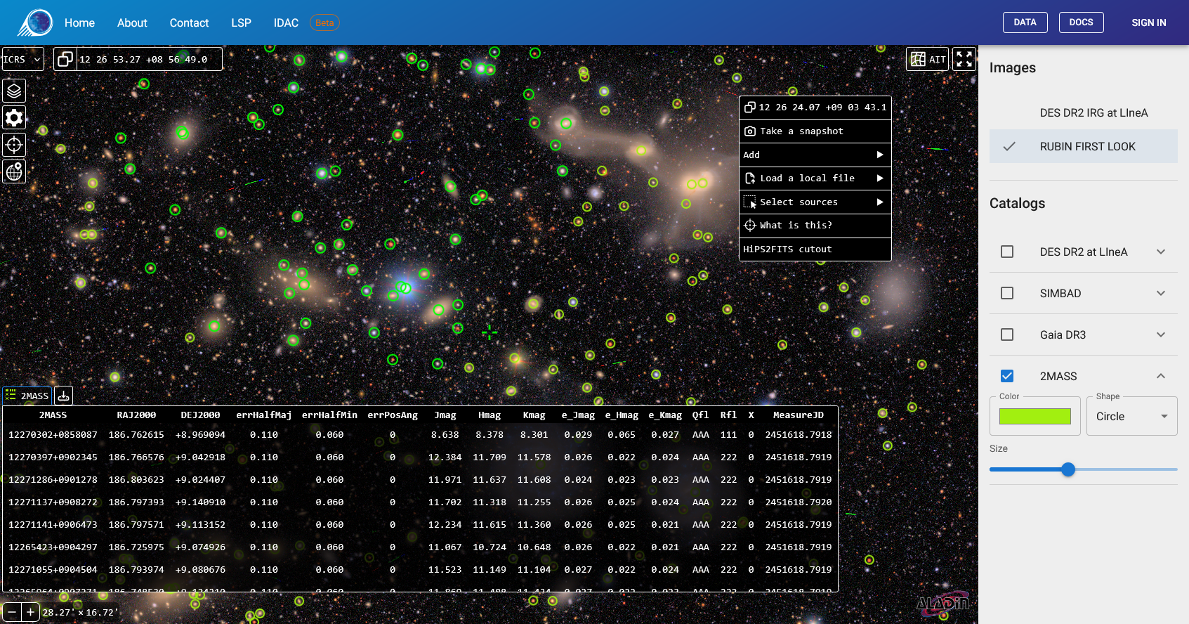Viewport: 1189px width, 624px height.
Task: Select HiPS2FITS cutout entry
Action: pyautogui.click(x=815, y=249)
